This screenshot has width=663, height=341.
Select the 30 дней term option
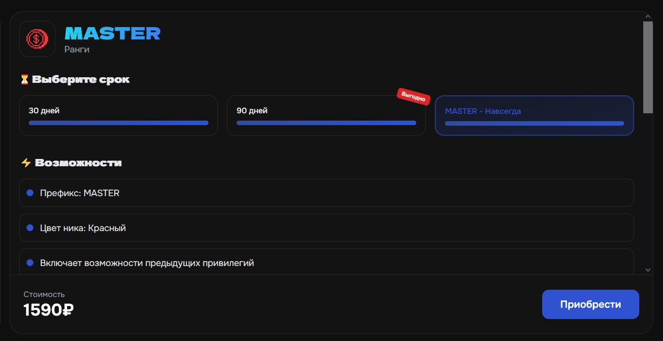119,116
